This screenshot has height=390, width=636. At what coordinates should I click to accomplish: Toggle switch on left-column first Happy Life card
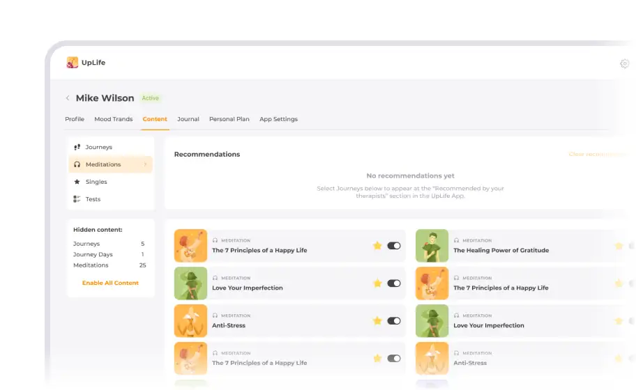click(394, 245)
